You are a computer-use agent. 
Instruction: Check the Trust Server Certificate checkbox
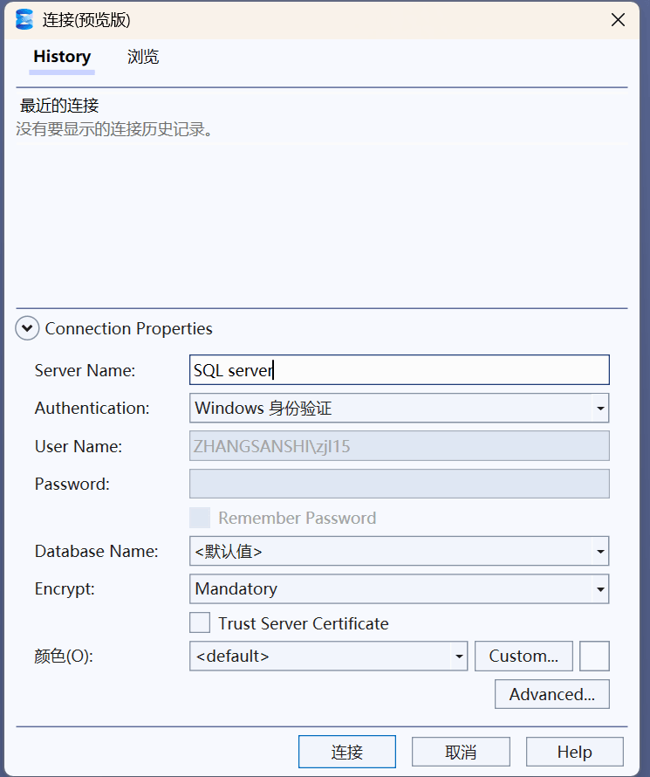(200, 622)
